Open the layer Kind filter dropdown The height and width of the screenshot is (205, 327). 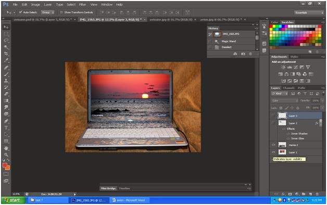point(280,94)
